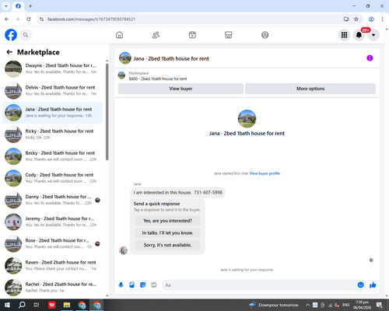Choose a GIF icon
Screen dimensions: 389x311
154,285
